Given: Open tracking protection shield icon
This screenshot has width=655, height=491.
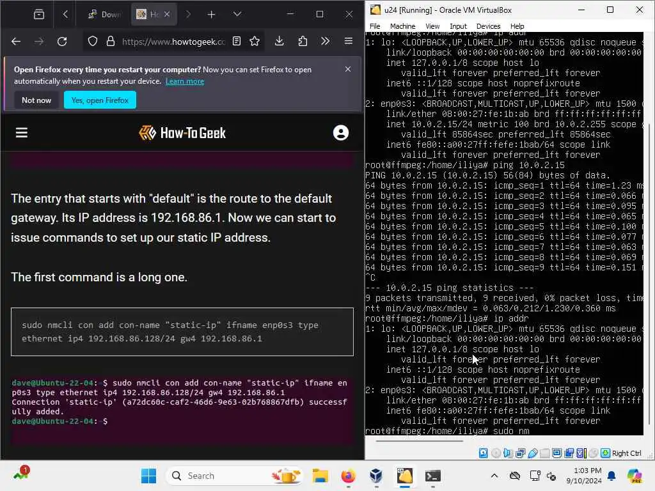Looking at the screenshot, I should 92,42.
